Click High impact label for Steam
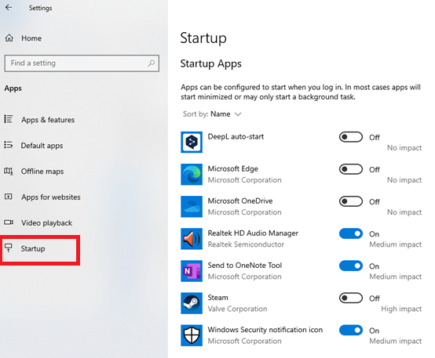 pyautogui.click(x=401, y=309)
